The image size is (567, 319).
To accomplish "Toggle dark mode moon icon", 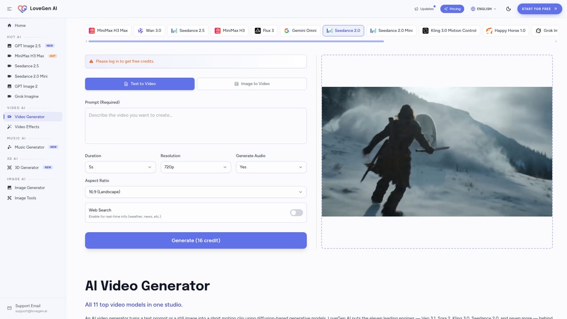I will coord(509,9).
